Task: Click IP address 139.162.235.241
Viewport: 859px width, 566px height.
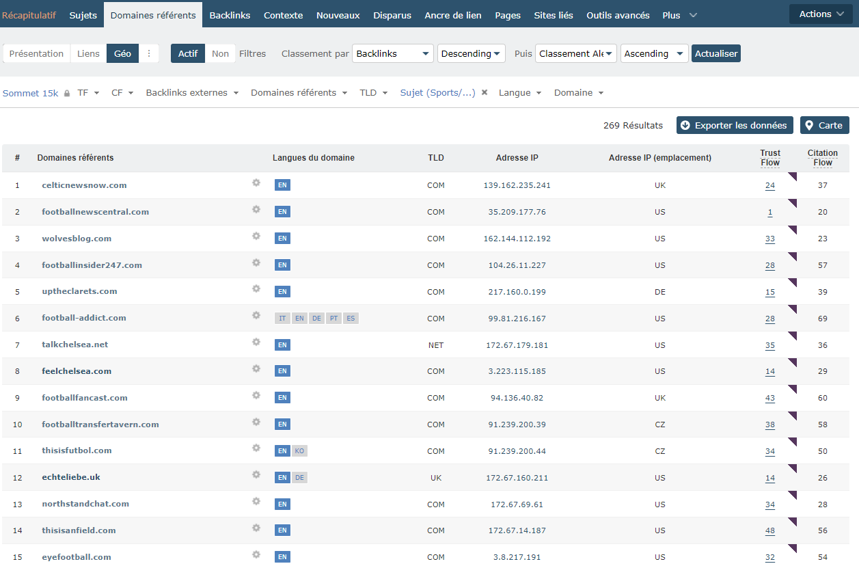Action: 517,185
